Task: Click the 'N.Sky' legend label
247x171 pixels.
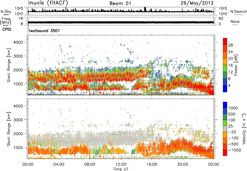Action: point(6,11)
